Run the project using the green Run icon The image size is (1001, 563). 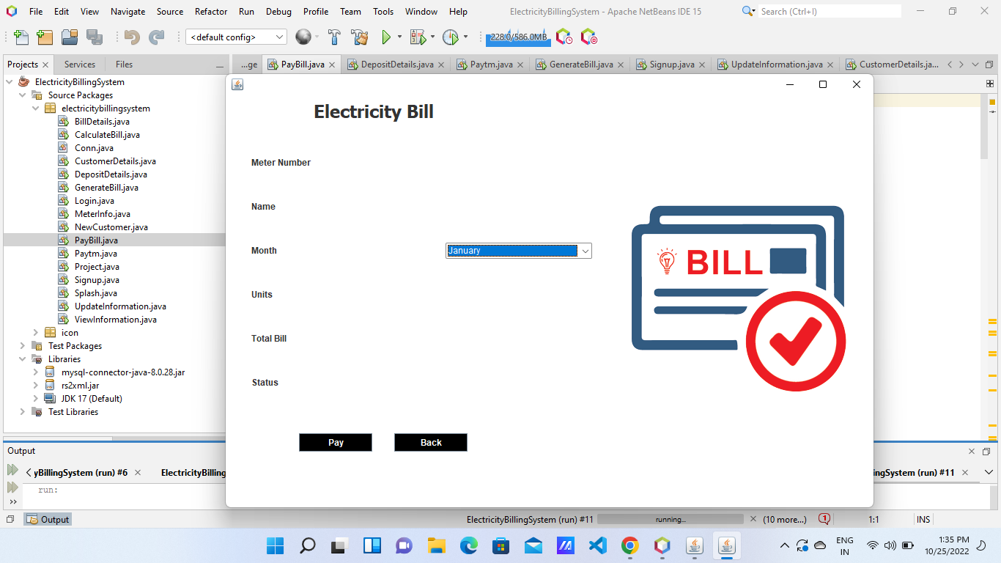(386, 37)
